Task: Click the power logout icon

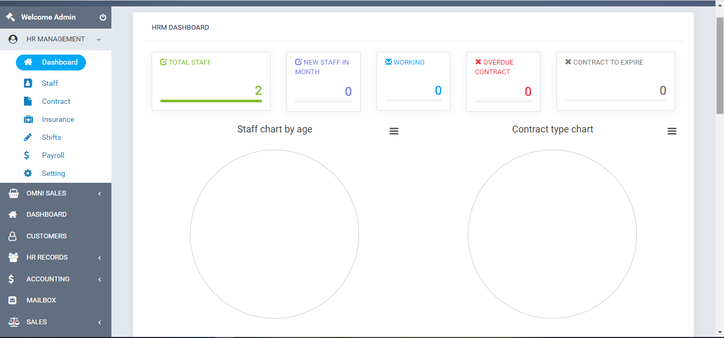Action: click(x=102, y=16)
